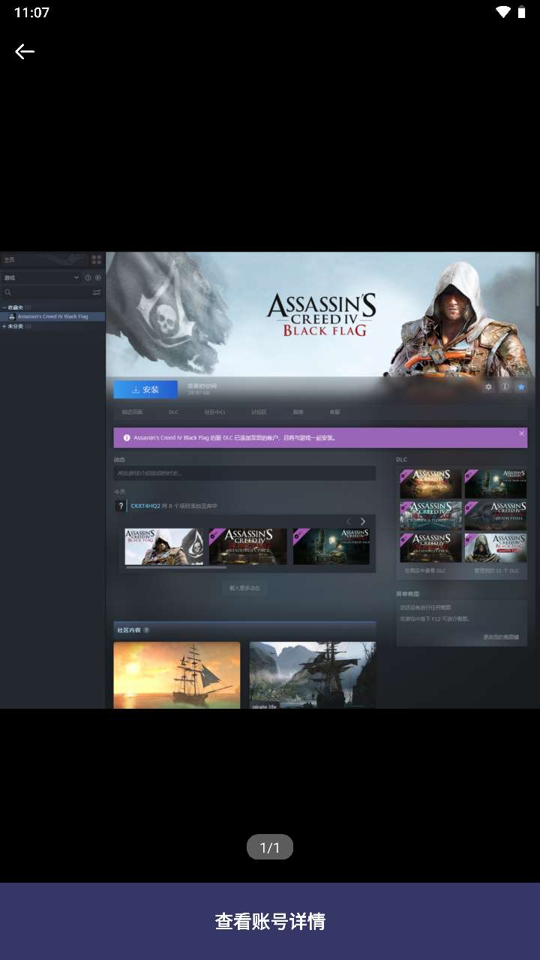Open the 游戏 filter dropdown
The width and height of the screenshot is (540, 960).
point(40,277)
